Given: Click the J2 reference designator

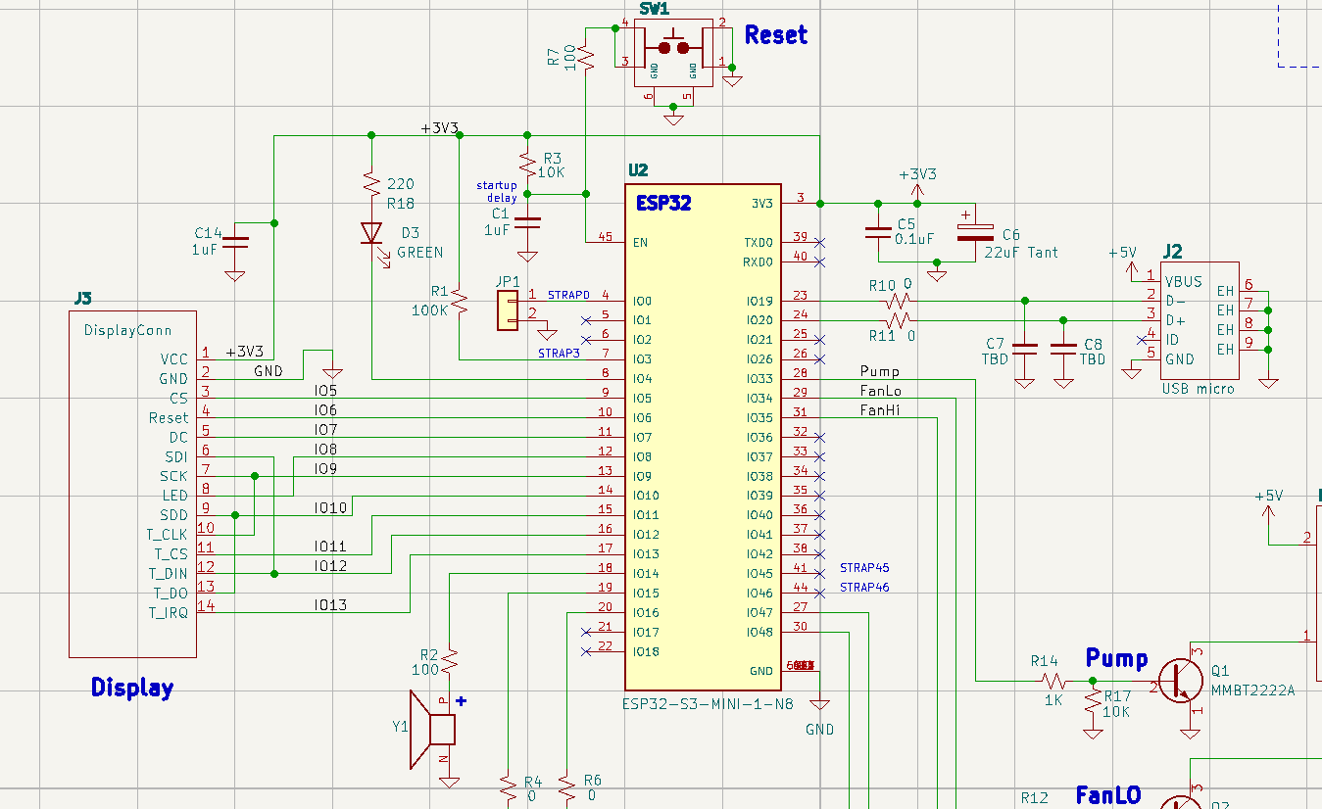Looking at the screenshot, I should click(1172, 250).
